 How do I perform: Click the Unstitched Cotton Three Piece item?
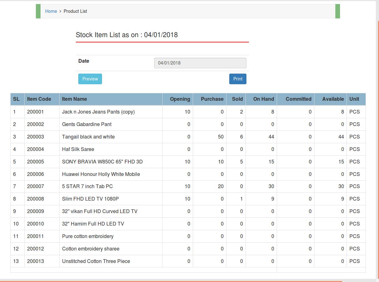click(x=96, y=261)
